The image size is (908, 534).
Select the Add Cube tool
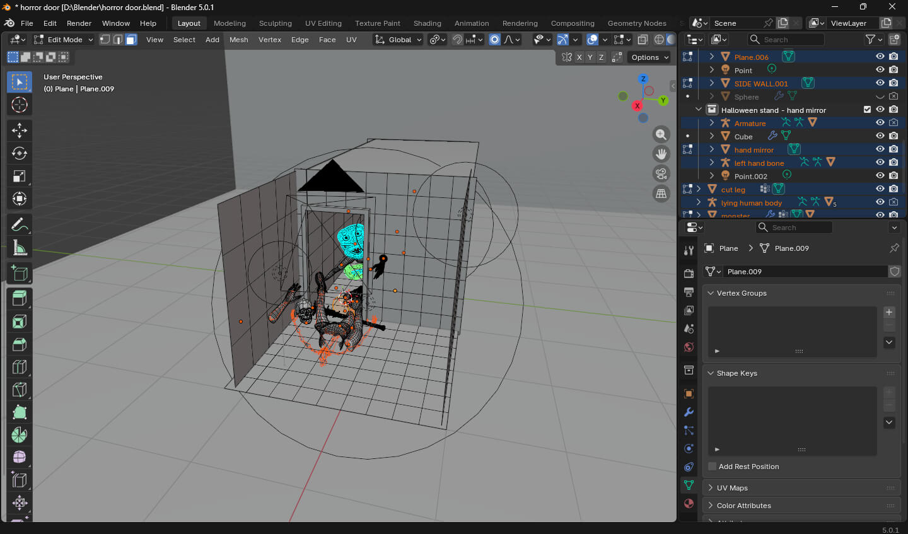20,273
